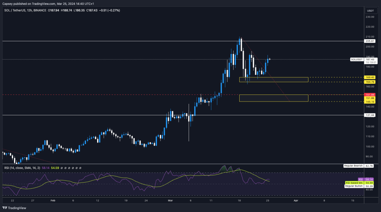Click the yellow 169.40 price label
The height and width of the screenshot is (212, 381).
[x=370, y=77]
